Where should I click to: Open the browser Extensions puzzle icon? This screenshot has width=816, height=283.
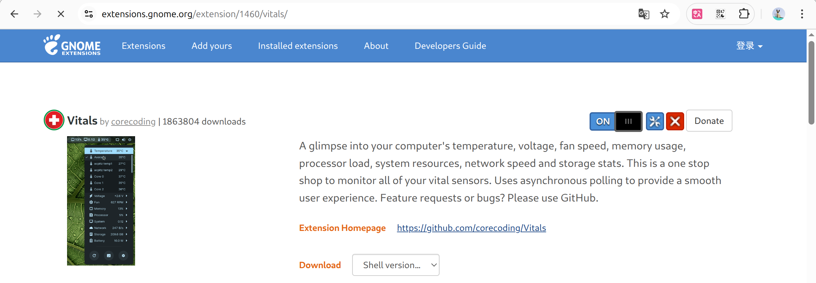(x=744, y=14)
